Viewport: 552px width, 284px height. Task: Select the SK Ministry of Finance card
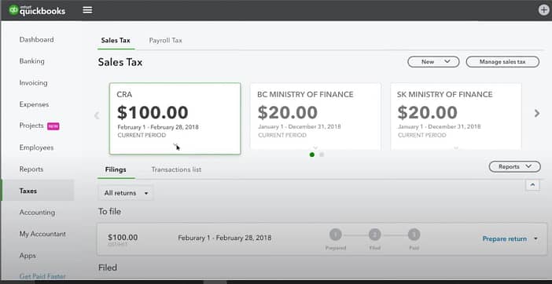(456, 117)
